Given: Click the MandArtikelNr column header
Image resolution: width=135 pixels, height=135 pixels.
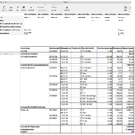Looking at the screenshot, I should click(88, 48).
